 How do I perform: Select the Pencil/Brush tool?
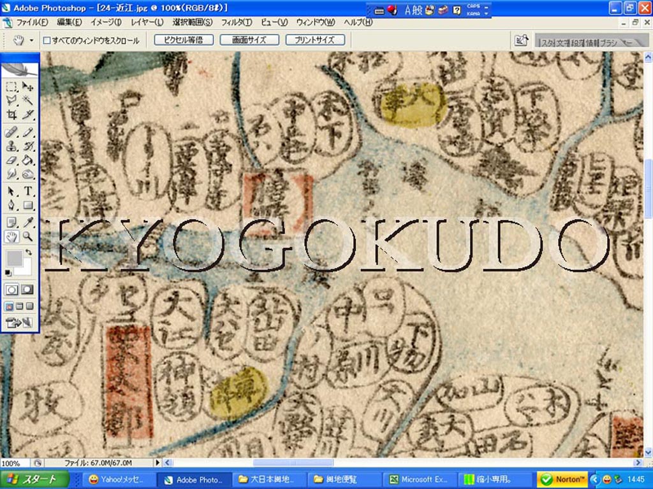(27, 132)
